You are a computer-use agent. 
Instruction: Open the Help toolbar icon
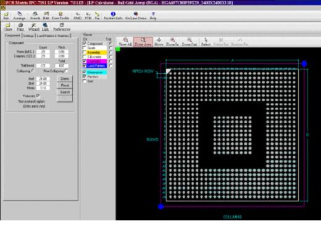[x=153, y=15]
